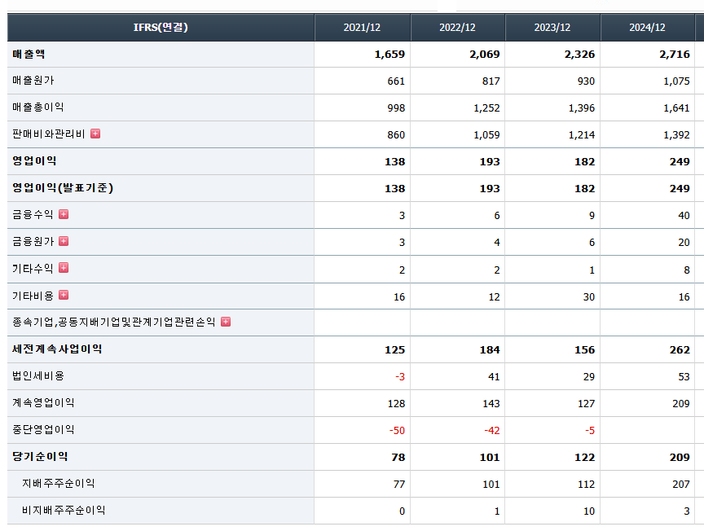The image size is (704, 531).
Task: Select the 매출액 row label
Action: click(29, 55)
